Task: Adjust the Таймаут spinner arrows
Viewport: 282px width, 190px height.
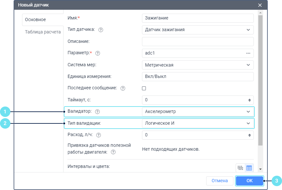Action: (x=249, y=100)
